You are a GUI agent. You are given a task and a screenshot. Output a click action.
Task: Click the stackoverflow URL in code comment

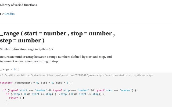pyautogui.click(x=87, y=75)
